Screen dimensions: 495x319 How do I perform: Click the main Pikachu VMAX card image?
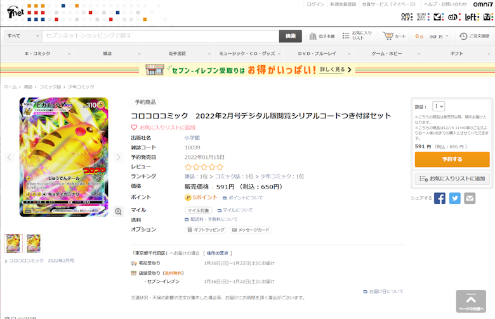pos(63,157)
